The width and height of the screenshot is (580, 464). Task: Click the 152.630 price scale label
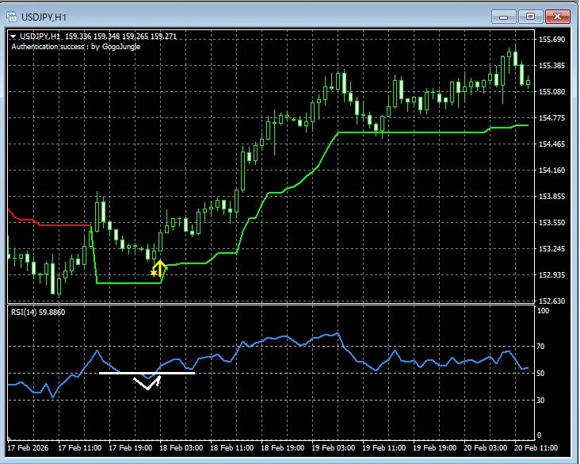(x=552, y=301)
